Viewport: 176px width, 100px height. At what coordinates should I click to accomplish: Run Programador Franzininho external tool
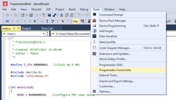point(128,70)
